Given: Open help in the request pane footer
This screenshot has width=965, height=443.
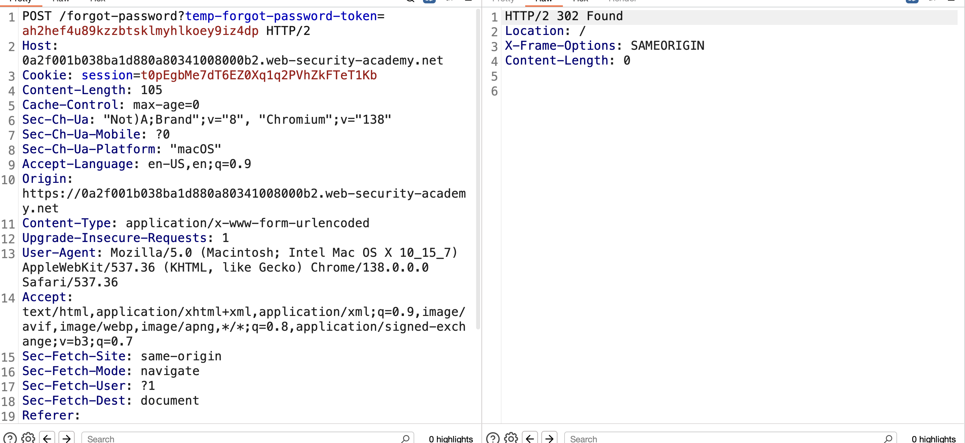Looking at the screenshot, I should pos(10,438).
